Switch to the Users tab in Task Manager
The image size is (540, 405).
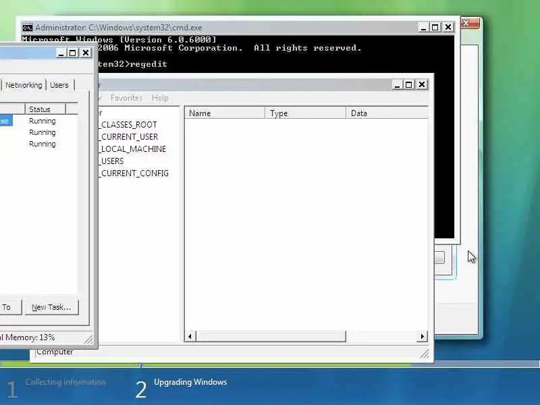59,85
